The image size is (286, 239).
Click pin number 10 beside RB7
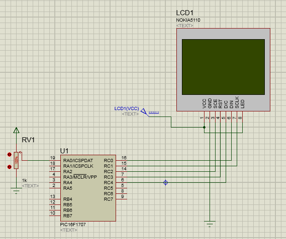(53, 213)
